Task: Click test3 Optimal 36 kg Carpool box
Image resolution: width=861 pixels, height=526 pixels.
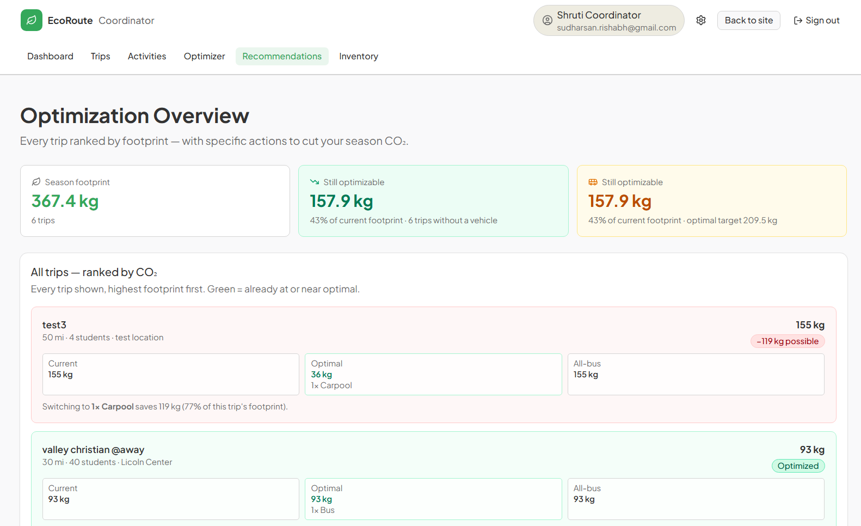Action: click(433, 374)
